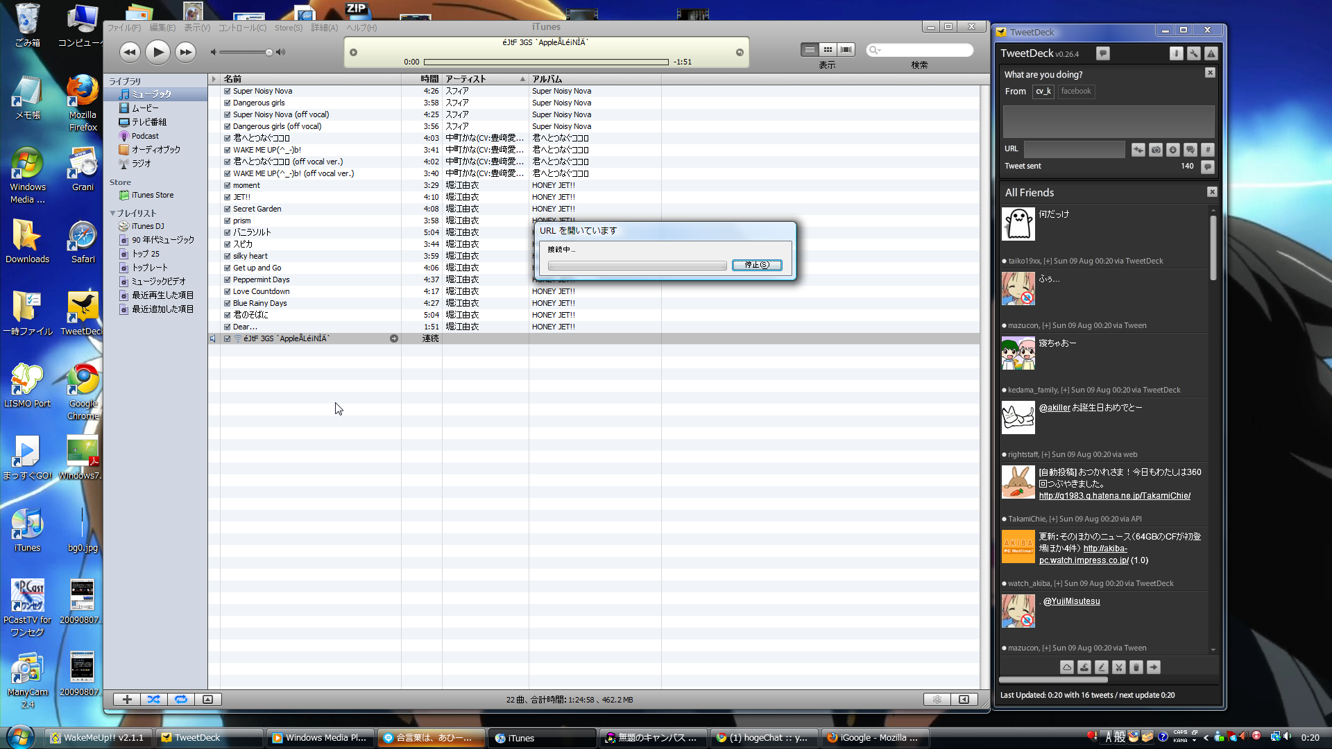Uncheck the Super Noisy Nova song checkbox
Viewport: 1332px width, 749px height.
(x=227, y=91)
